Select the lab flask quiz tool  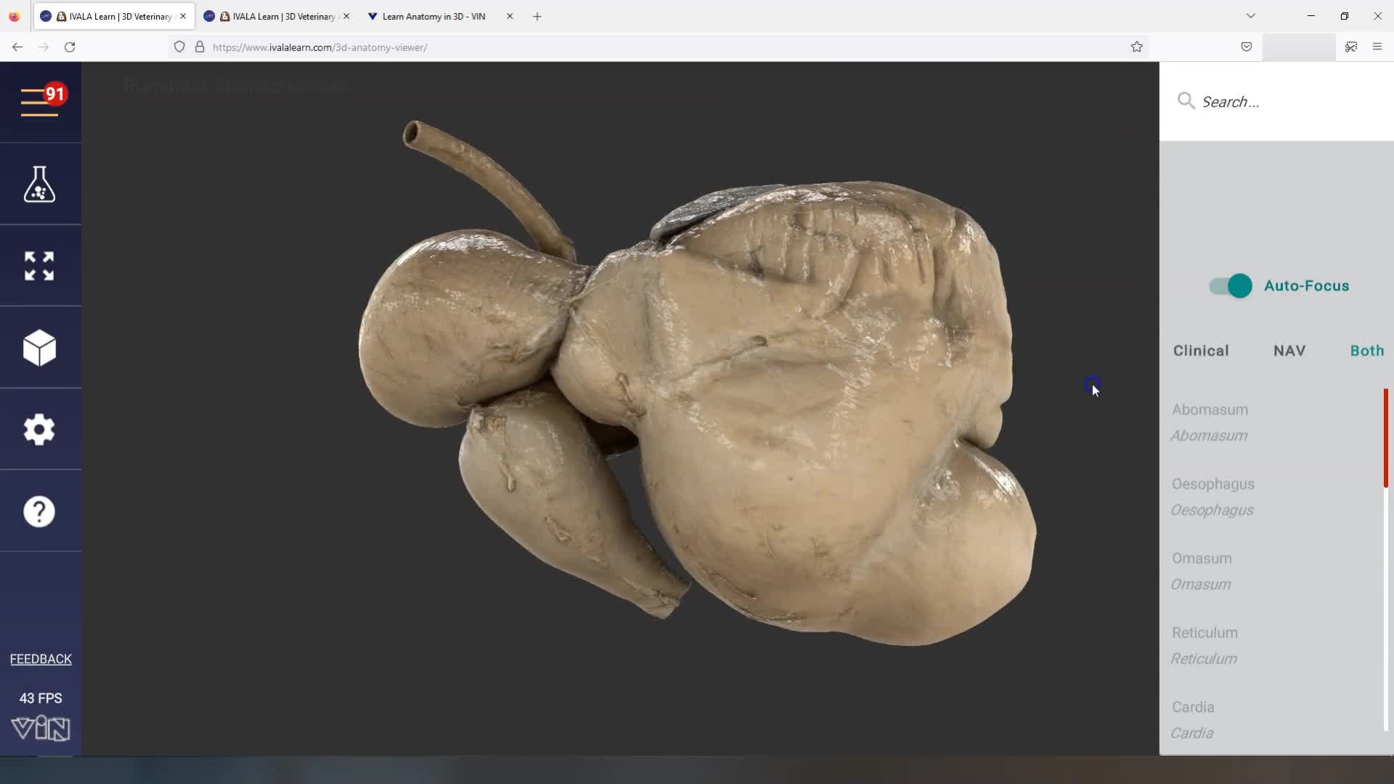[39, 184]
